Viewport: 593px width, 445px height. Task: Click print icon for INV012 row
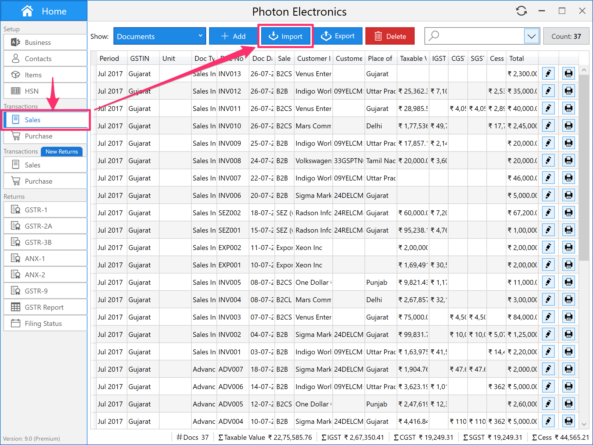click(568, 91)
